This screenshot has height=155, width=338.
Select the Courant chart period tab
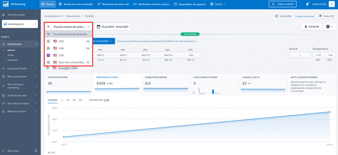point(53,100)
